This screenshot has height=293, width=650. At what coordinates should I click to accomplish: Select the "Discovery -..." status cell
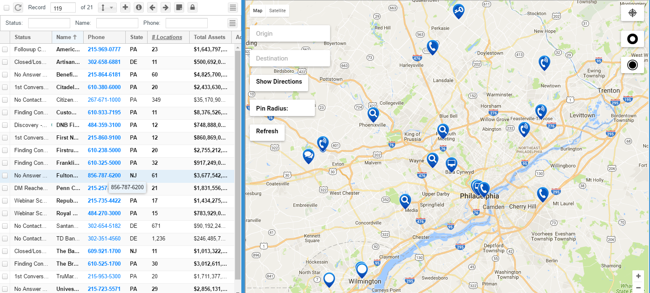pos(31,125)
